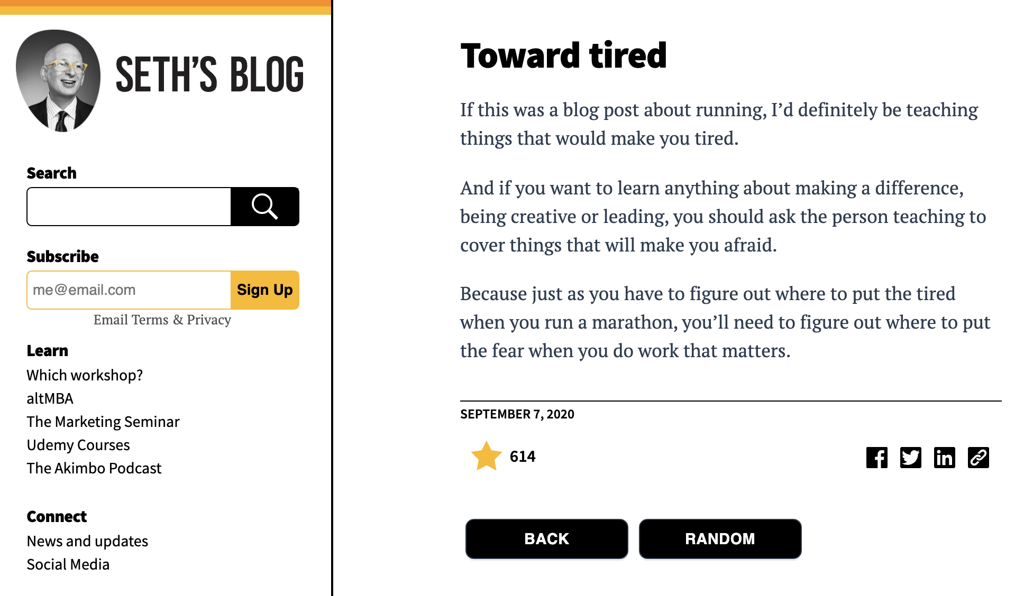Viewport: 1024px width, 596px height.
Task: Focus the search text field
Action: pos(129,207)
